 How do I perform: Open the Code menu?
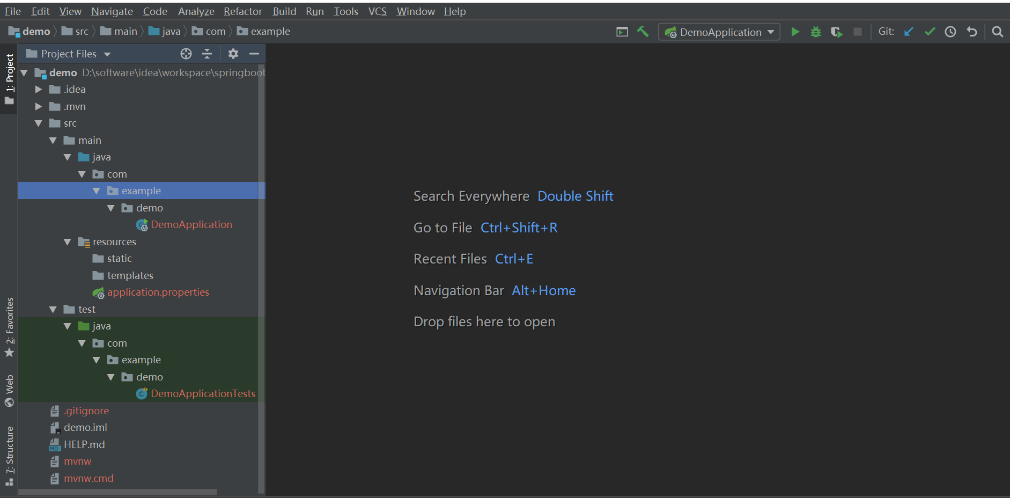pos(155,11)
